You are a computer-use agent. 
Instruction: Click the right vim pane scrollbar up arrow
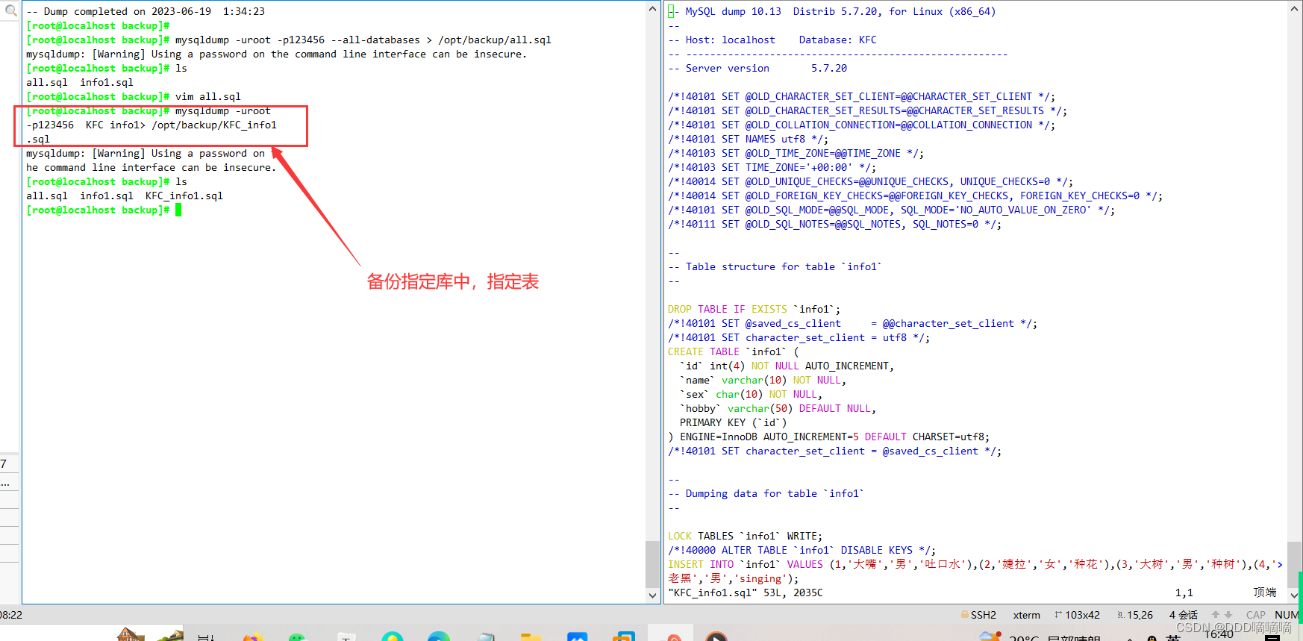[x=1295, y=9]
